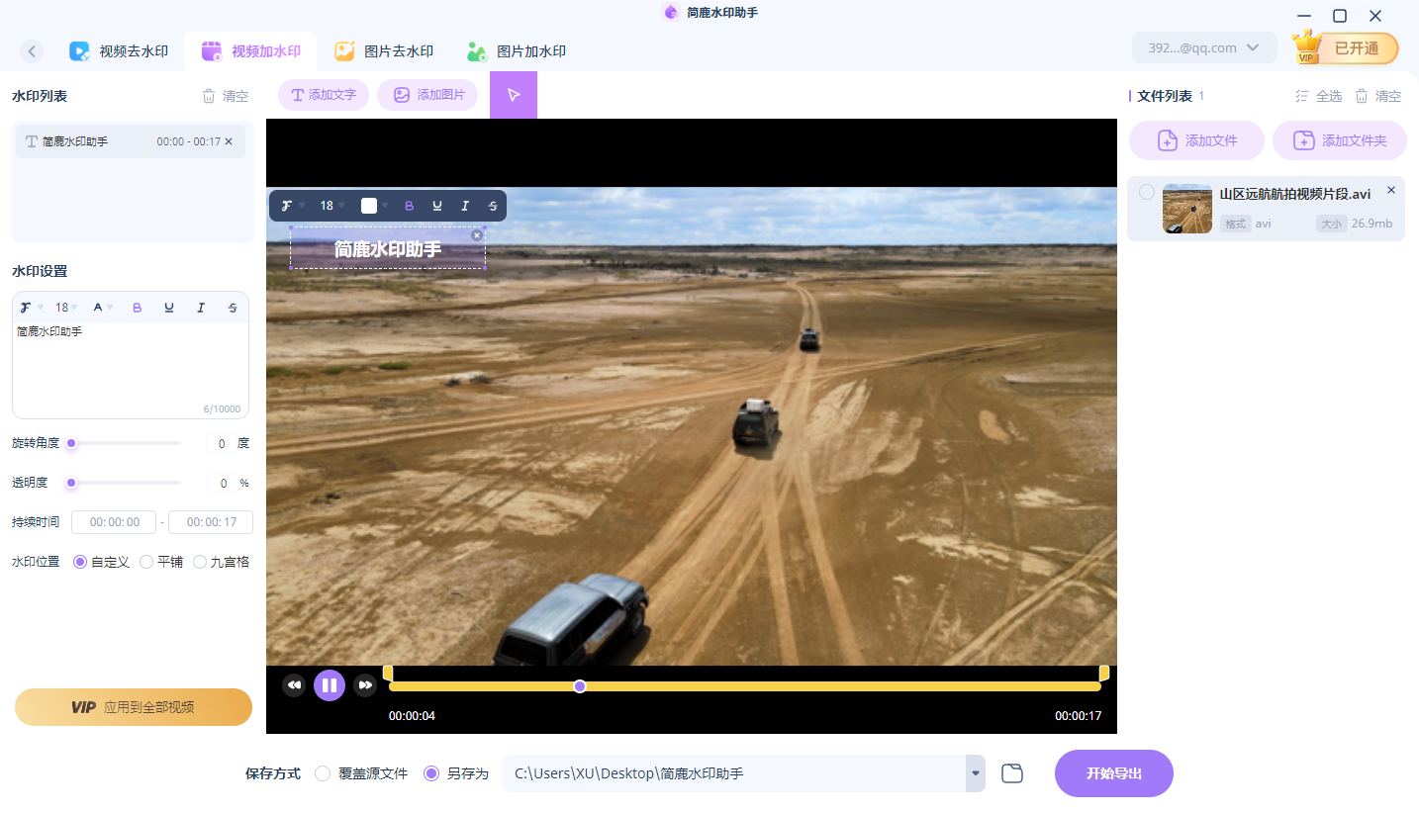Open the output folder browse icon
1419x813 pixels.
pyautogui.click(x=1011, y=773)
